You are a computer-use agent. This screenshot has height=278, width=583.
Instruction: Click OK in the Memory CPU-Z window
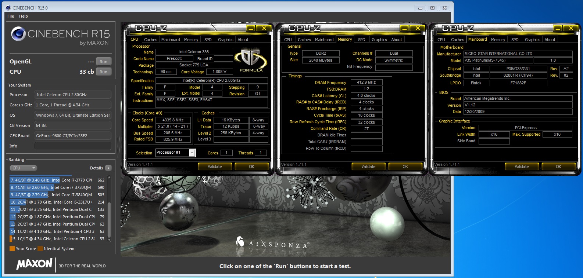pos(405,167)
